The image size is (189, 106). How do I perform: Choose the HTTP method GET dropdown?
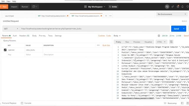[11, 29]
